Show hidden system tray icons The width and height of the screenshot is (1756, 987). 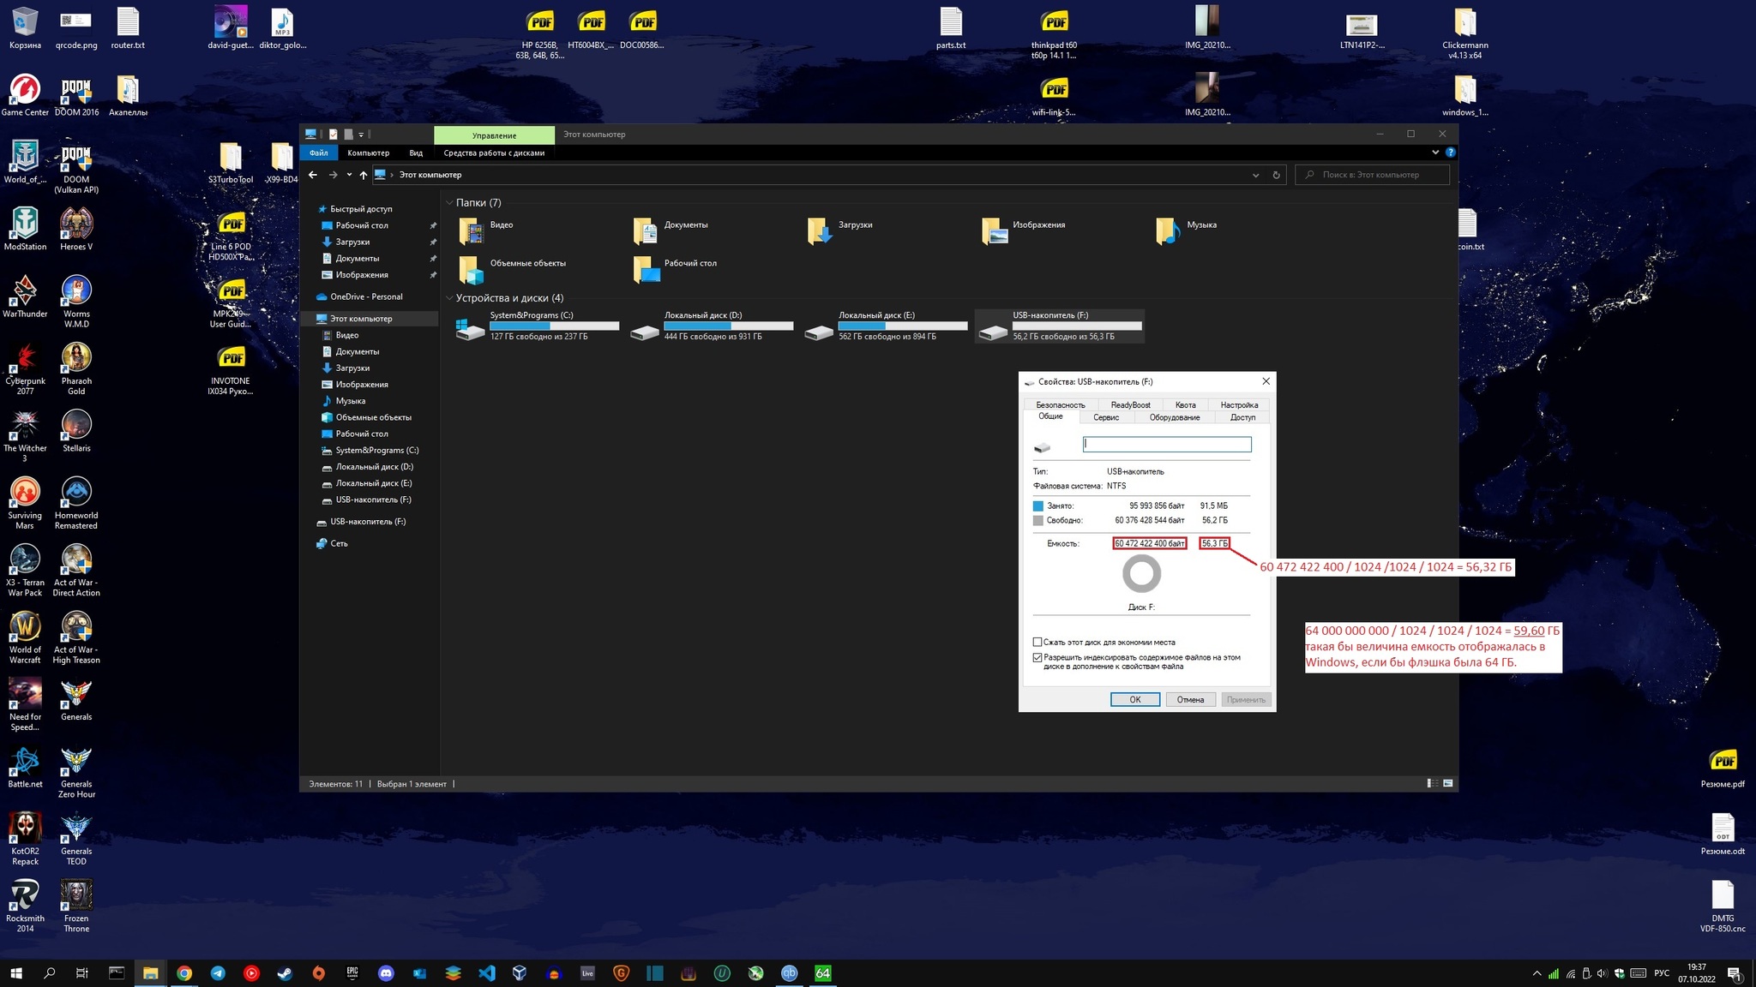pos(1536,973)
